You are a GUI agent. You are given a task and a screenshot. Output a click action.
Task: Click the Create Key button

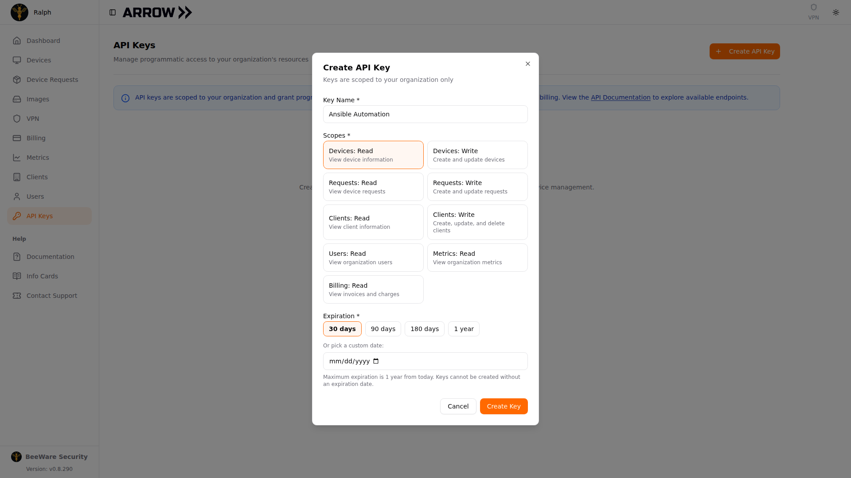[504, 406]
